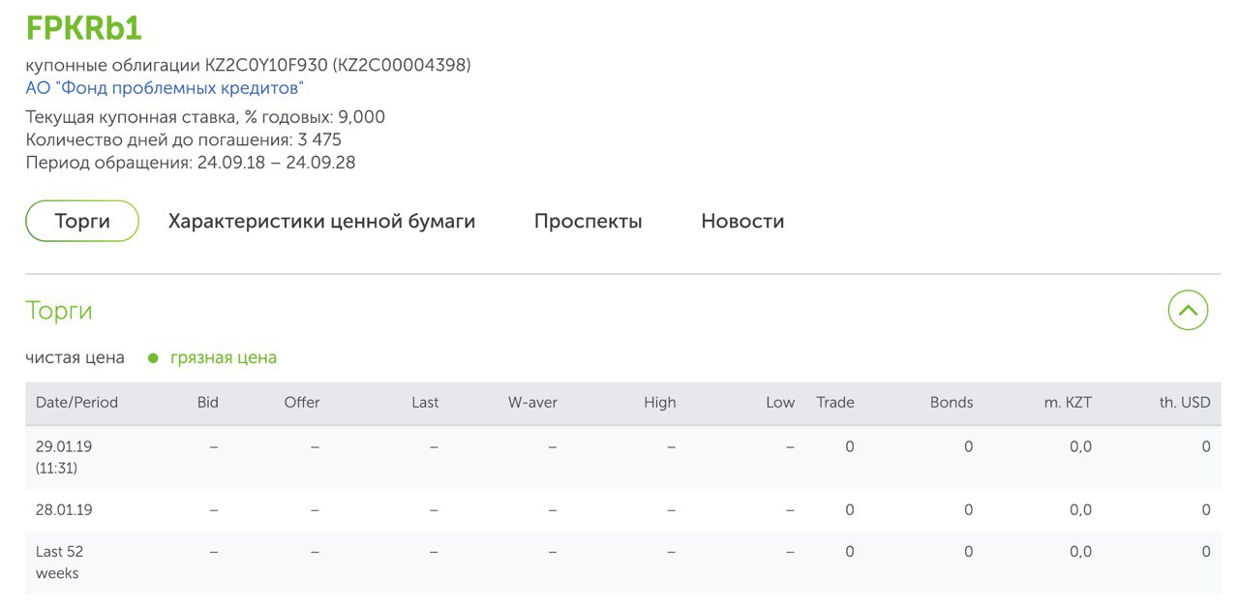Viewport: 1239px width, 610px height.
Task: Switch to the Проспекты tab
Action: (x=588, y=221)
